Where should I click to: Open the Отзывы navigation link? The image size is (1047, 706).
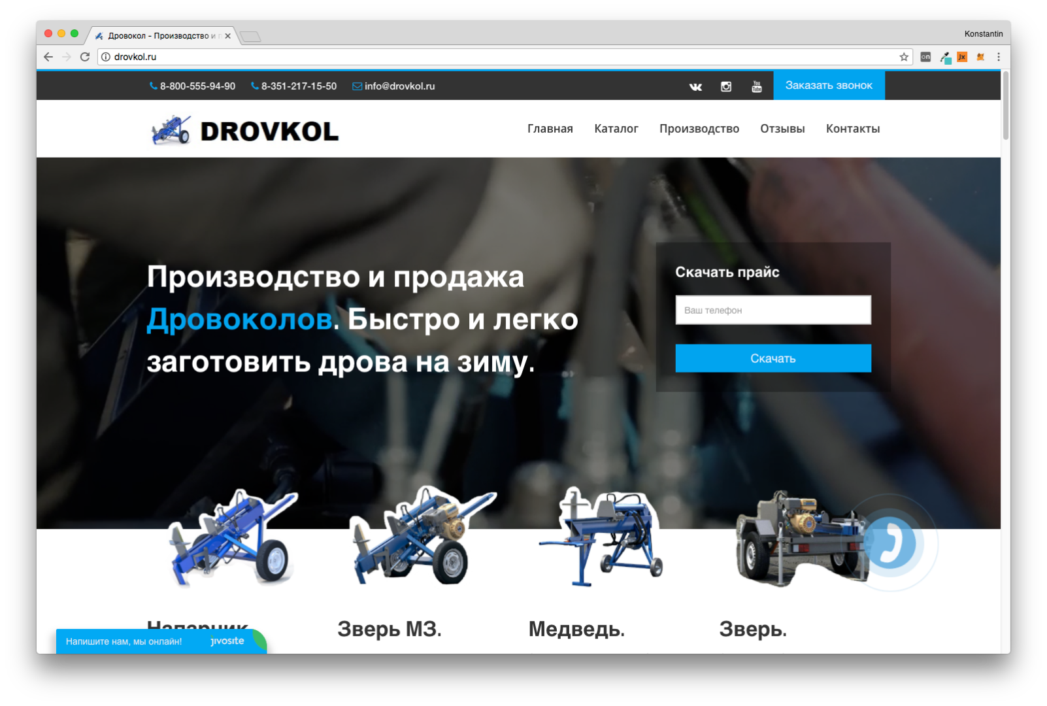pyautogui.click(x=782, y=129)
